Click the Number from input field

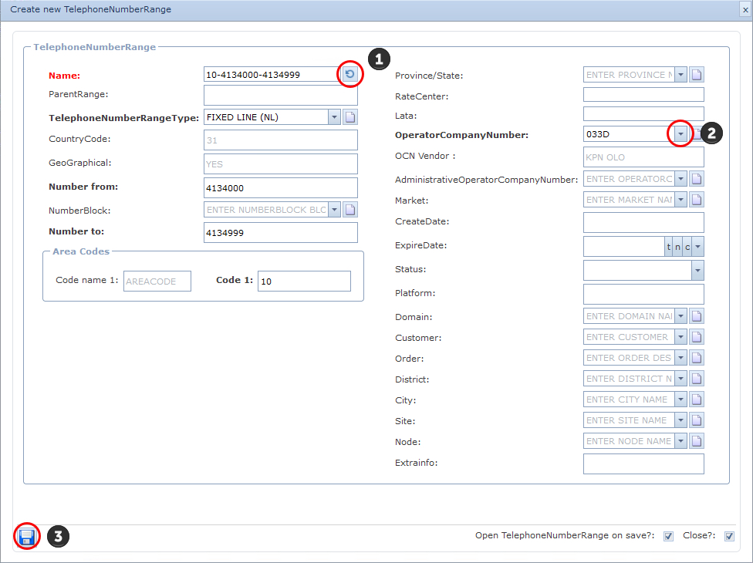click(x=280, y=187)
